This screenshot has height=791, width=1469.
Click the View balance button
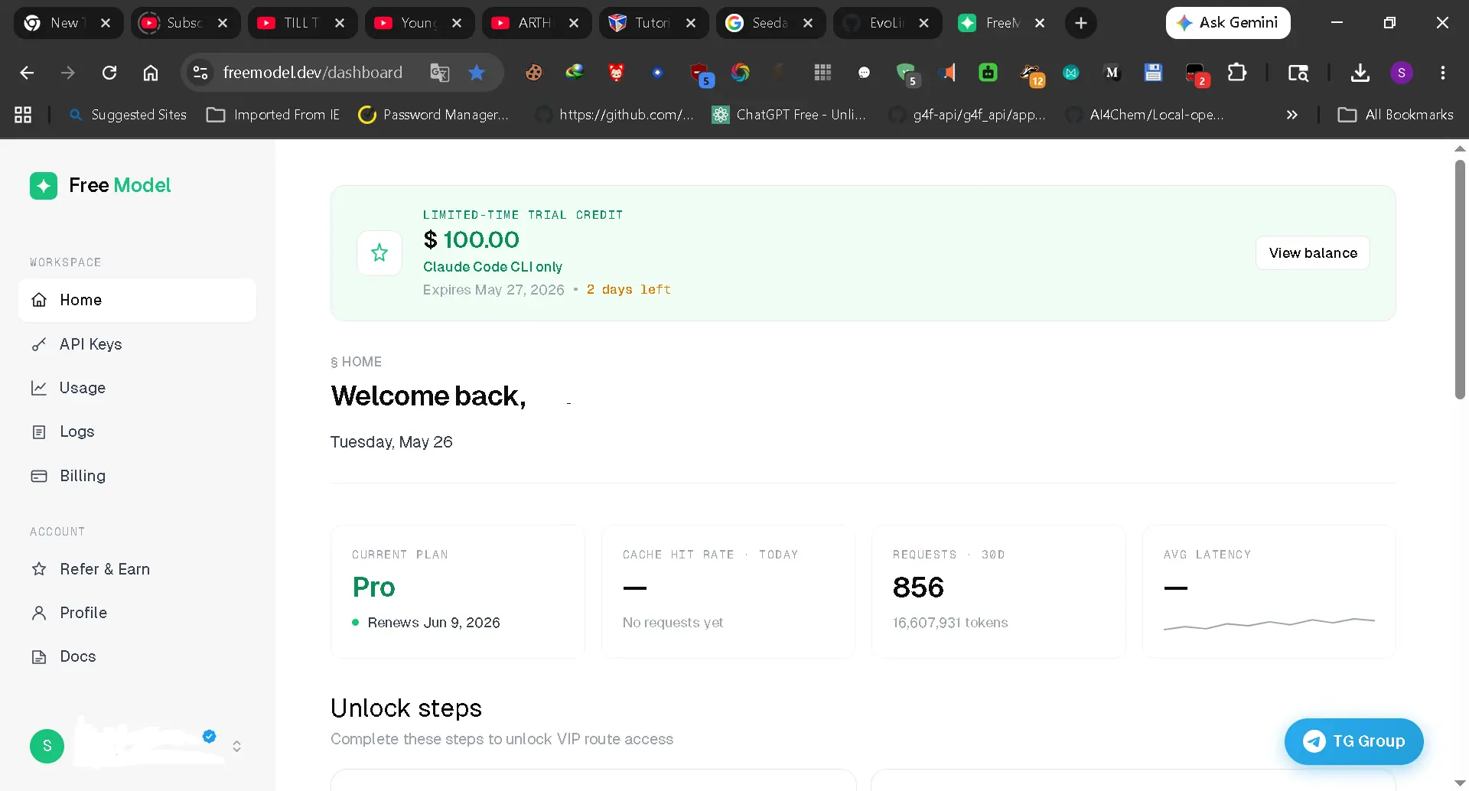tap(1313, 253)
